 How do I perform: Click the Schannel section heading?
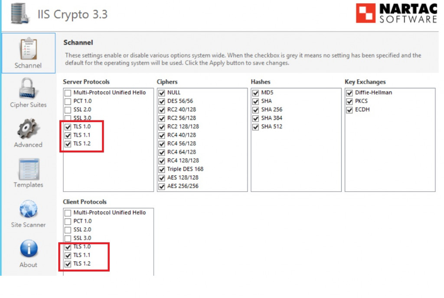(x=78, y=43)
